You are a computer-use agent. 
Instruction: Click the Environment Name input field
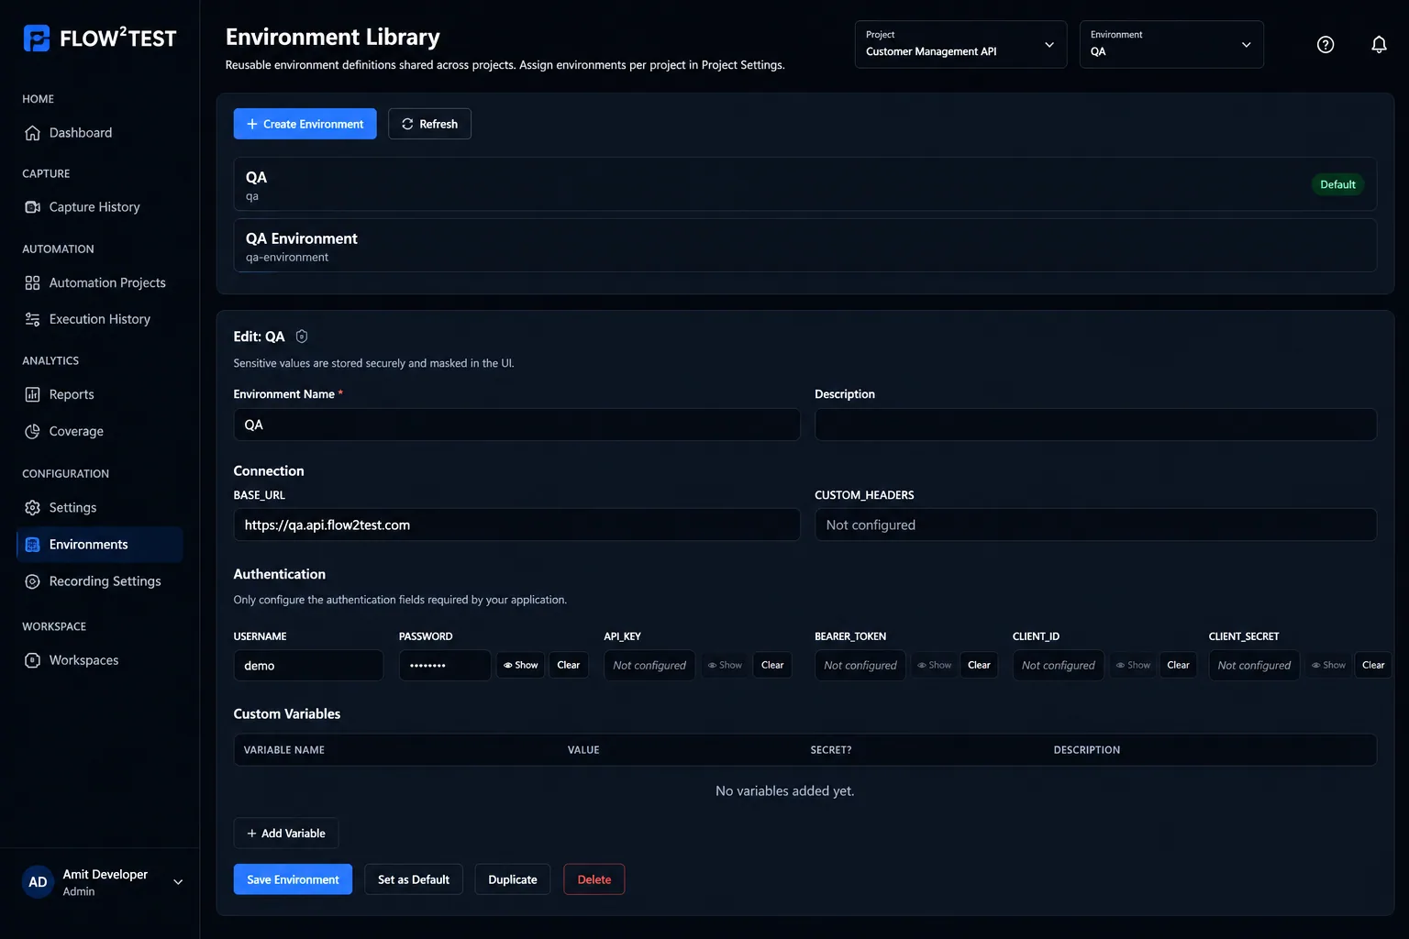click(516, 425)
